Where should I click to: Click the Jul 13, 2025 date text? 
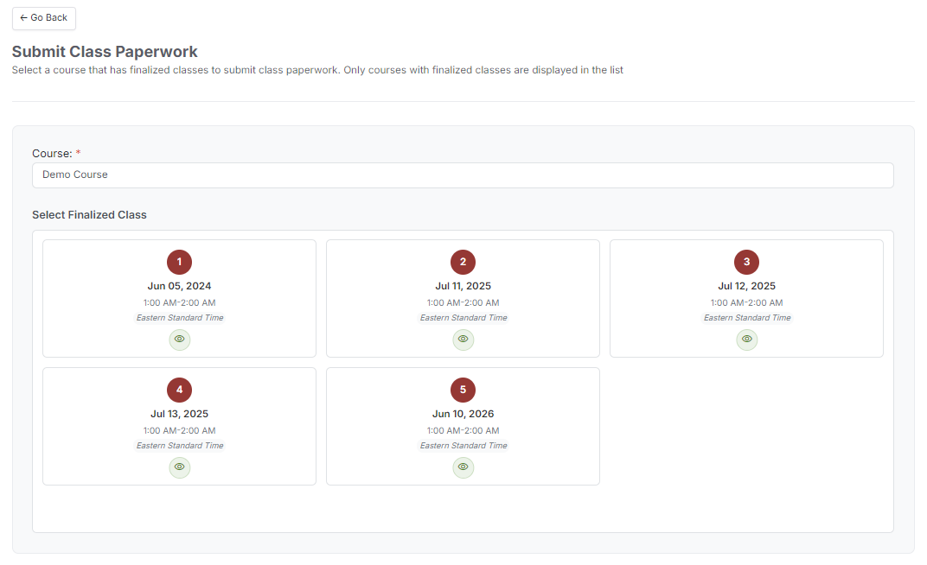coord(179,415)
